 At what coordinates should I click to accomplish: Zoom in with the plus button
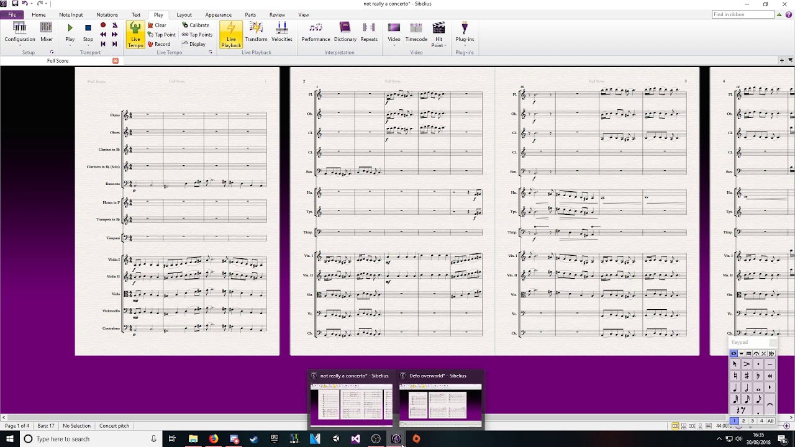786,426
